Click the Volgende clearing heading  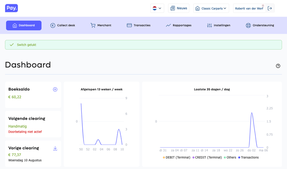(27, 119)
